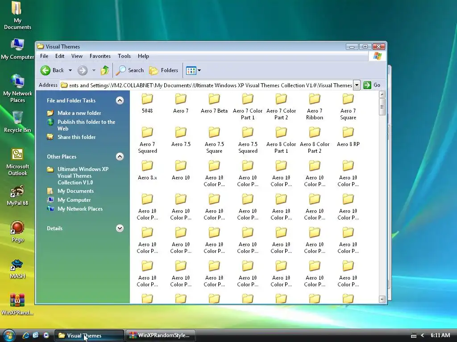Select Aero 7 Color Part 2 folder
The height and width of the screenshot is (342, 457).
(x=281, y=107)
